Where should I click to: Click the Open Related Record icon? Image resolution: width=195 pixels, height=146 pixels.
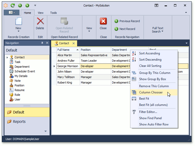coord(64,21)
